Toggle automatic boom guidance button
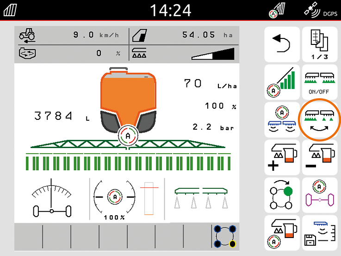Image resolution: width=341 pixels, height=256 pixels. pyautogui.click(x=282, y=119)
